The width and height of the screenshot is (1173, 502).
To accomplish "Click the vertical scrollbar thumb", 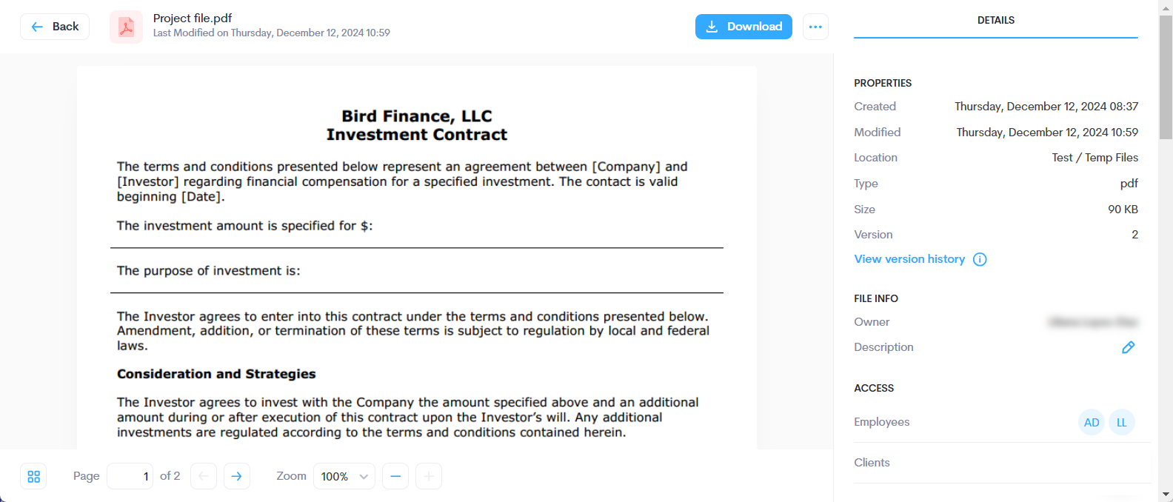I will pyautogui.click(x=1166, y=77).
